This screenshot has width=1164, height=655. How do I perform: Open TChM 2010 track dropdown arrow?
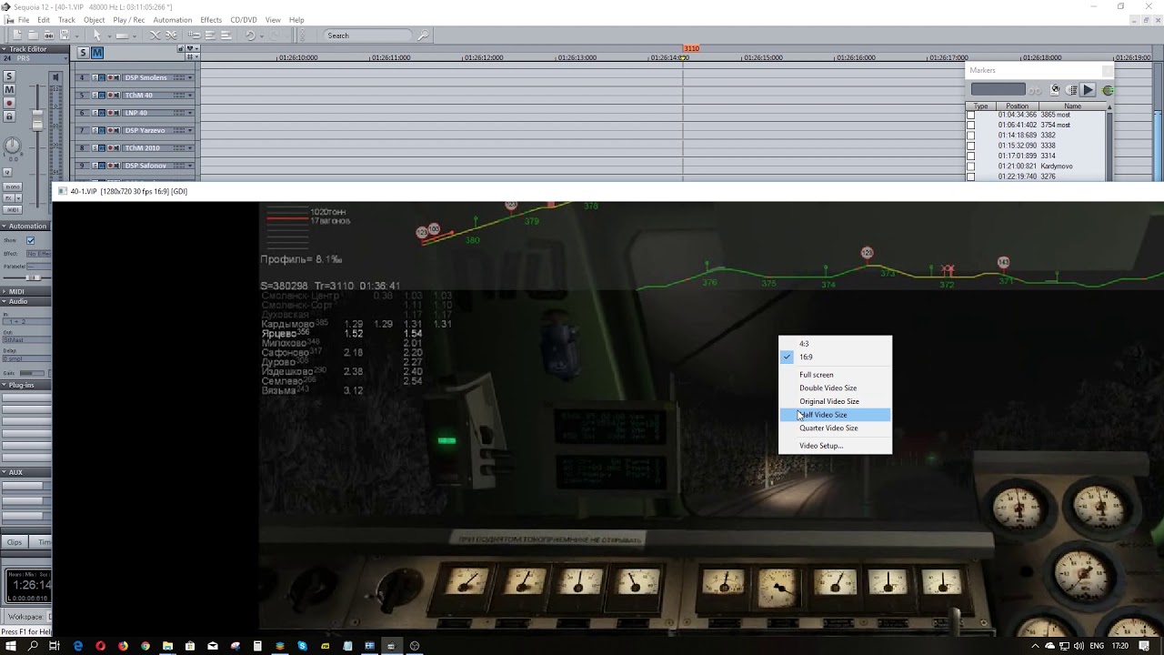(190, 148)
